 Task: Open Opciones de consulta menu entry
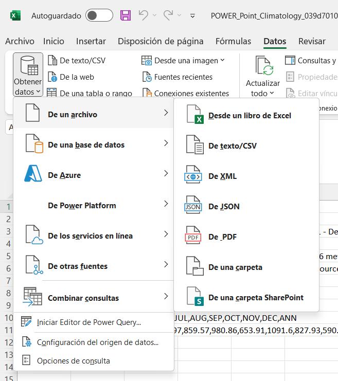coord(94,361)
